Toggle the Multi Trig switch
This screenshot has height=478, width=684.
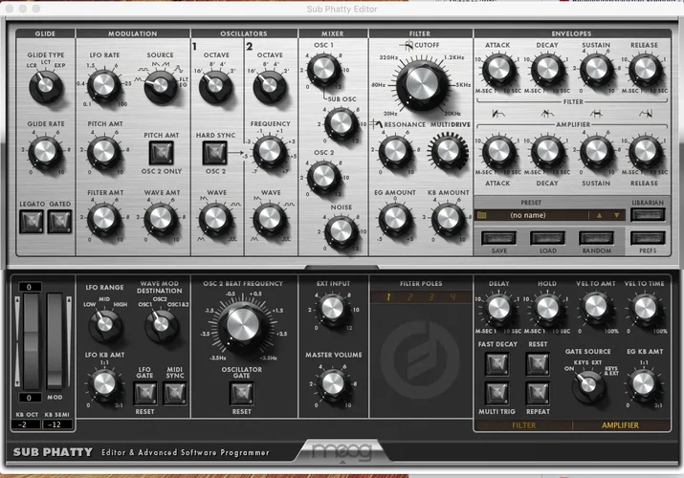[x=496, y=394]
